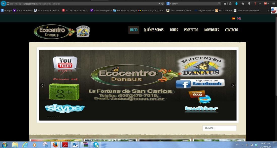The height and width of the screenshot is (148, 277).
Task: Open the Traductor de Google bookmark
Action: pyautogui.click(x=125, y=11)
